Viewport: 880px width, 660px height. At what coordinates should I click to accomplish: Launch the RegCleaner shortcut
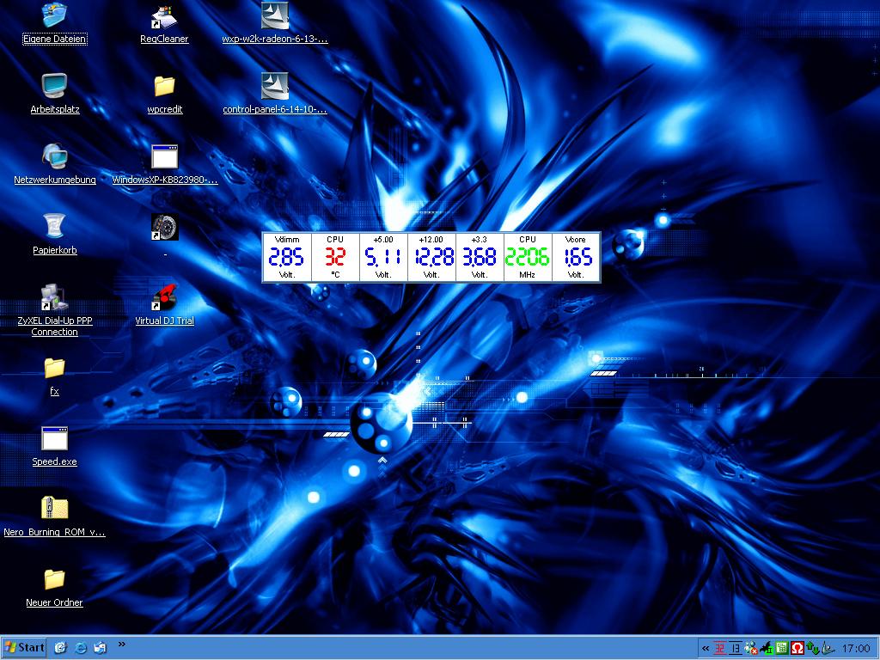pos(164,16)
